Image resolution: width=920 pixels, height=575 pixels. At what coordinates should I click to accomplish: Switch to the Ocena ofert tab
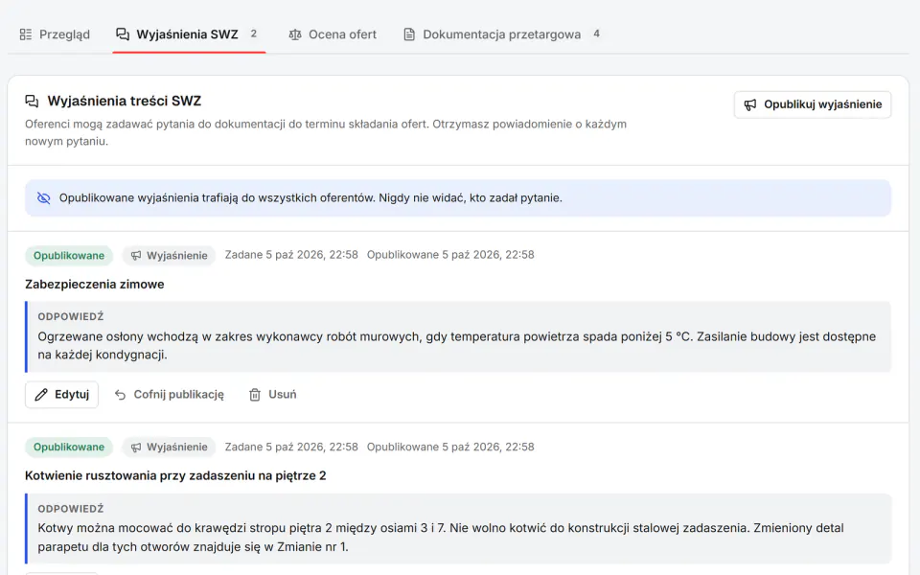coord(333,34)
